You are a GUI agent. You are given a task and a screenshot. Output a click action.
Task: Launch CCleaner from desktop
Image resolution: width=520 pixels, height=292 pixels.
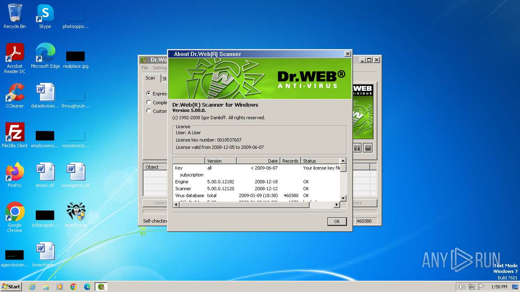tap(15, 96)
